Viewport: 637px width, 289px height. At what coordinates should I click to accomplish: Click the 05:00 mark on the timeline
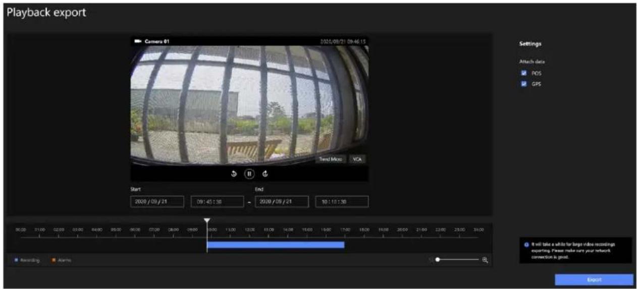point(116,229)
